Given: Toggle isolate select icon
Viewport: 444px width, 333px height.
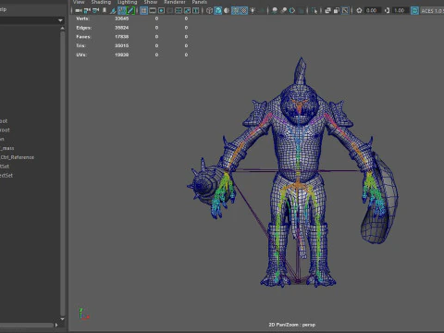Looking at the screenshot, I should (x=314, y=10).
